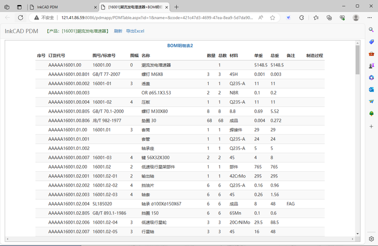The width and height of the screenshot is (378, 246).
Task: Open the favorites list icon
Action: (316, 18)
